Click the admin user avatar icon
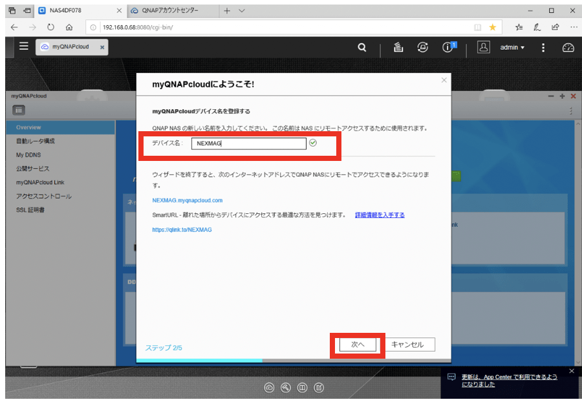 pos(483,47)
